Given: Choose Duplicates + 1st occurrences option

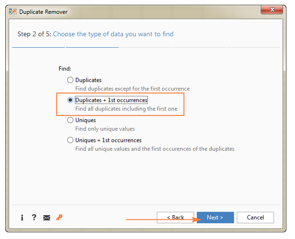Looking at the screenshot, I should pyautogui.click(x=71, y=100).
